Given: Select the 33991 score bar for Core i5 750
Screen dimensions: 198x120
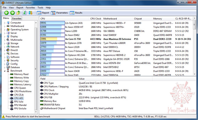Looking at the screenshot, I should coord(53,39).
